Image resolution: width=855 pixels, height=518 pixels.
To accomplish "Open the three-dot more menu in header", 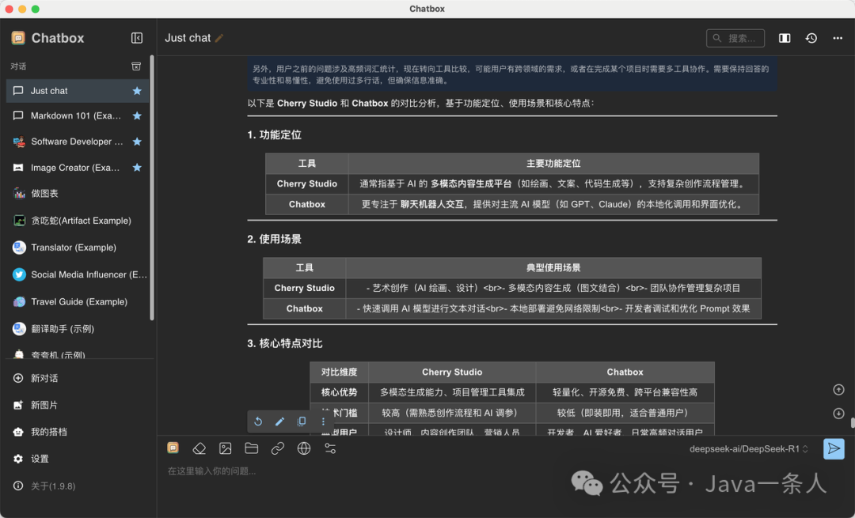I will (x=838, y=38).
